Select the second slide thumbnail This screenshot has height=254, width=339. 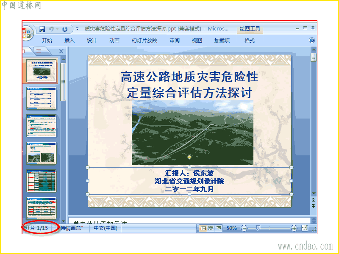(41, 98)
